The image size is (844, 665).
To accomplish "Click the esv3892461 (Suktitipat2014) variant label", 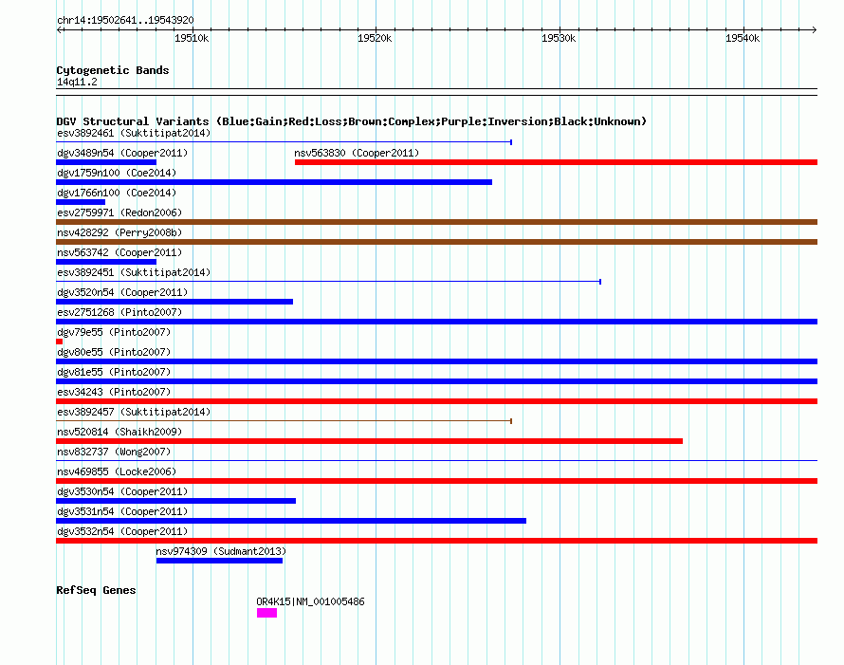I will coord(134,133).
